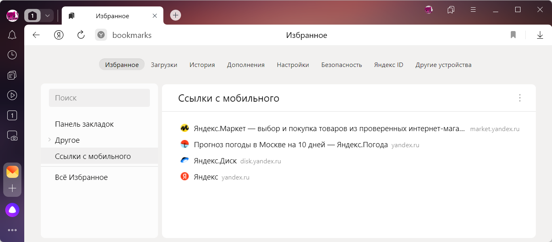This screenshot has height=242, width=552.
Task: Open the folder options three-dot menu
Action: coord(520,98)
